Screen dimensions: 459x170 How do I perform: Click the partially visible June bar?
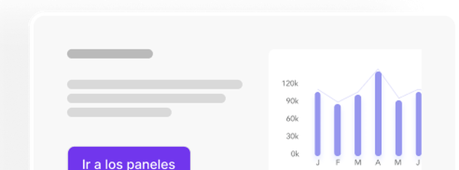pos(418,124)
